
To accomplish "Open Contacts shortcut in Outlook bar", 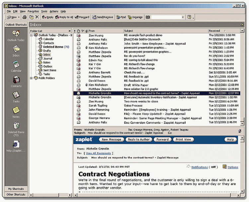I will [16, 79].
